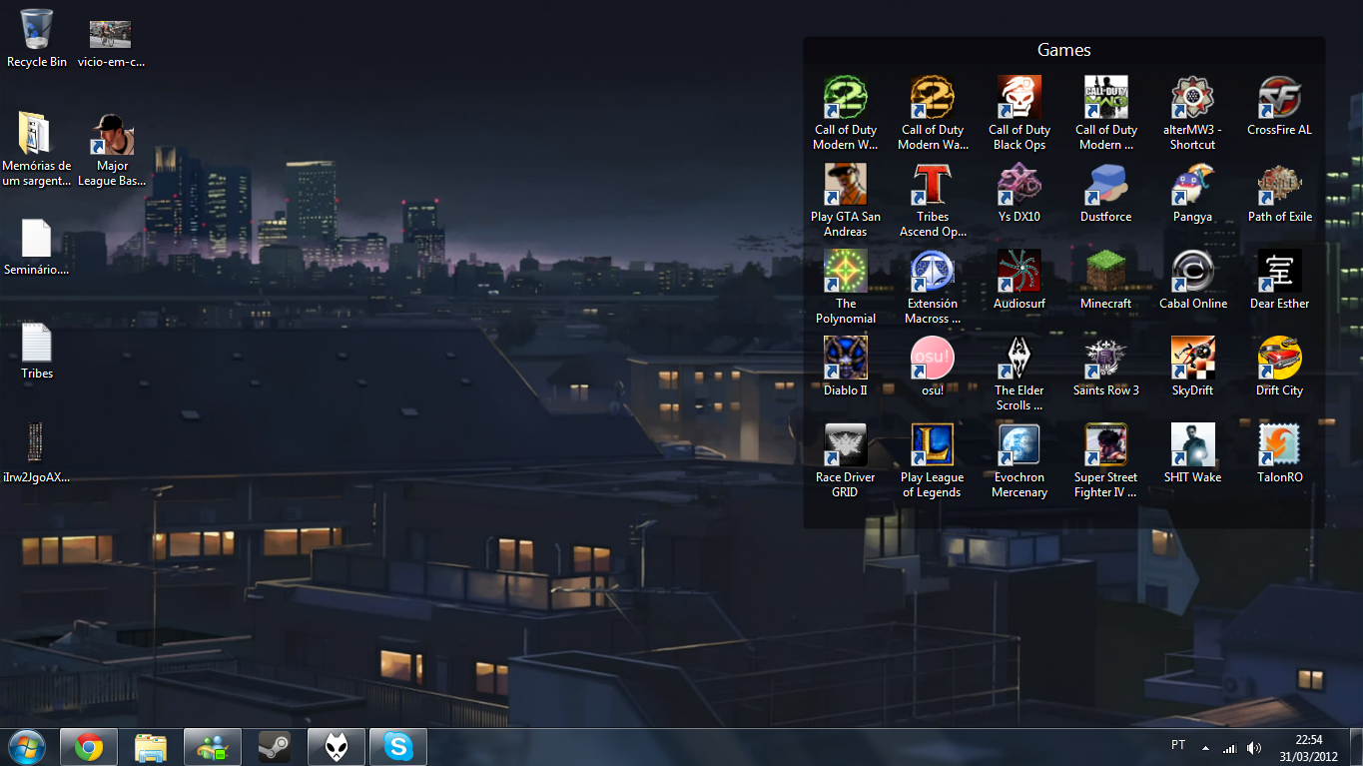Screen dimensions: 1363x766
Task: Select Race Driver GRID icon
Action: 845,445
